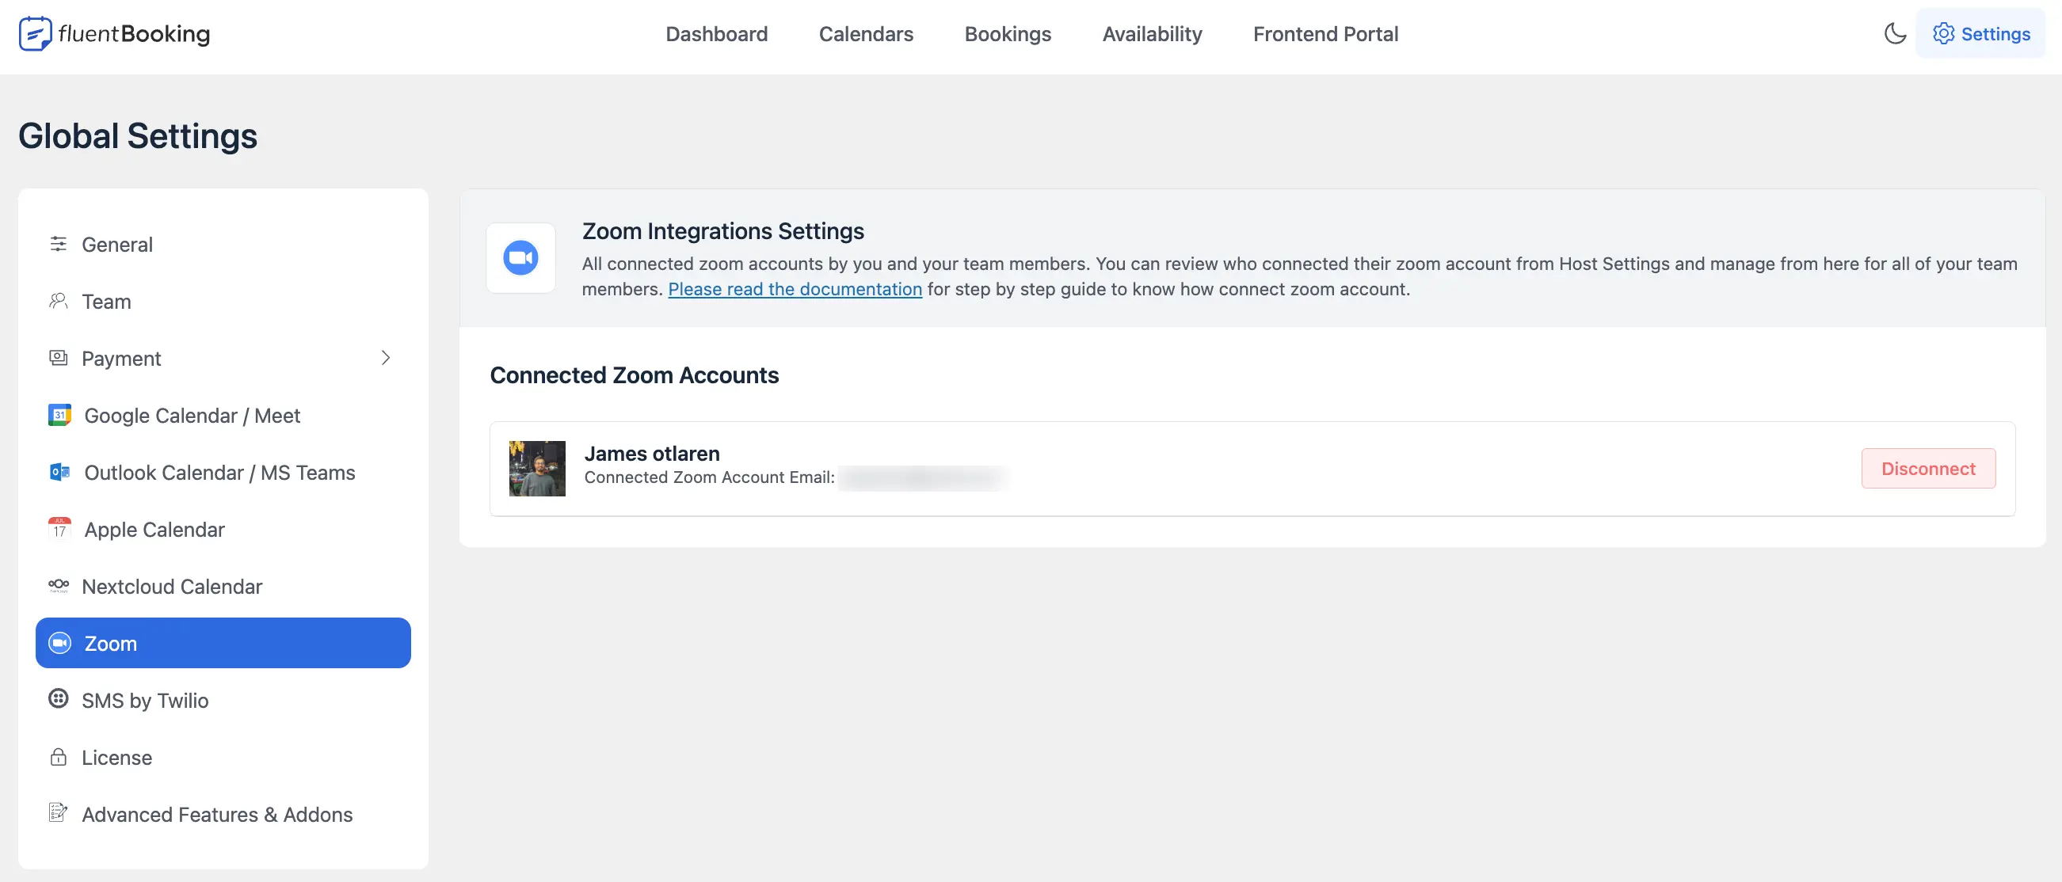Navigate to Frontend Portal tab

(x=1325, y=33)
